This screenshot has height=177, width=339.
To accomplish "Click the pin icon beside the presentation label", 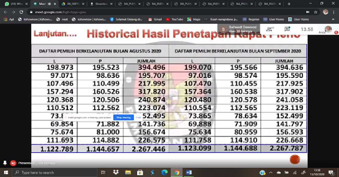I will pyautogui.click(x=5, y=162).
